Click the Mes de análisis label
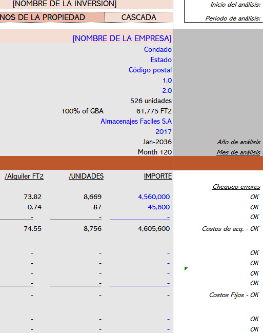The height and width of the screenshot is (333, 263). (238, 152)
